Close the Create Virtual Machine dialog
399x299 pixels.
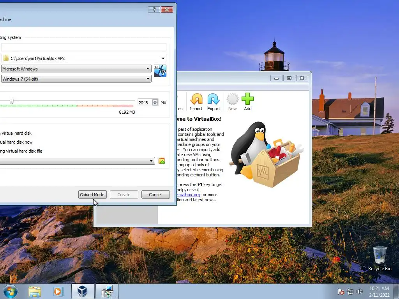(167, 10)
